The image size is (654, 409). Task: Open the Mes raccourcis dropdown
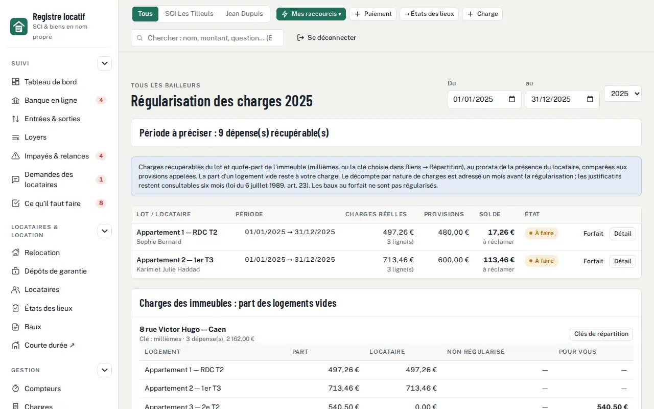[311, 14]
